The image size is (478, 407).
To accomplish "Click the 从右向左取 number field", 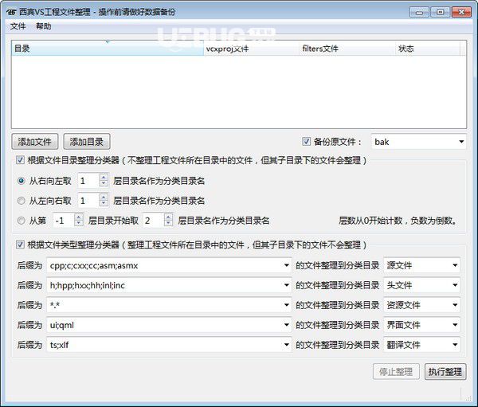I will point(88,181).
